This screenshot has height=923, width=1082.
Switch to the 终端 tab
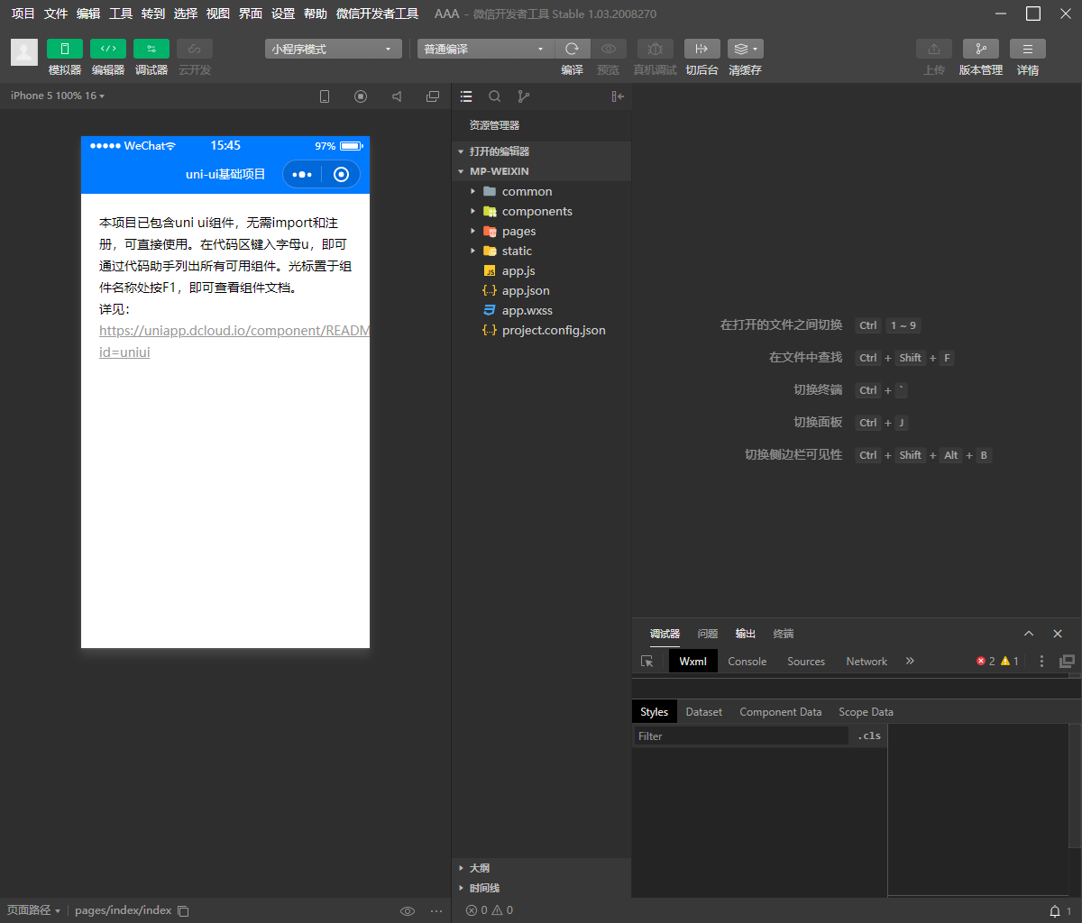[x=784, y=634]
